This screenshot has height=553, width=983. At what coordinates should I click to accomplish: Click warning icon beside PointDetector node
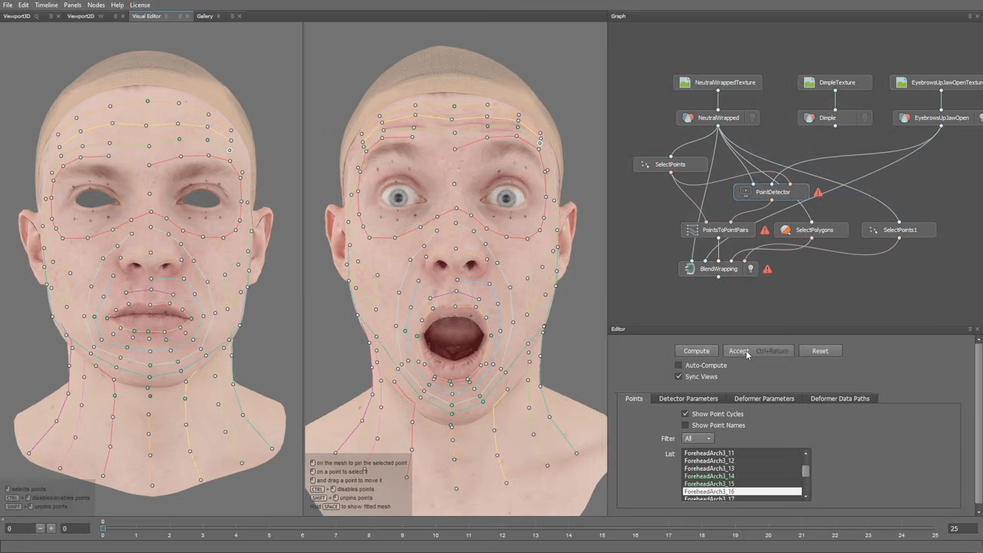pos(818,193)
